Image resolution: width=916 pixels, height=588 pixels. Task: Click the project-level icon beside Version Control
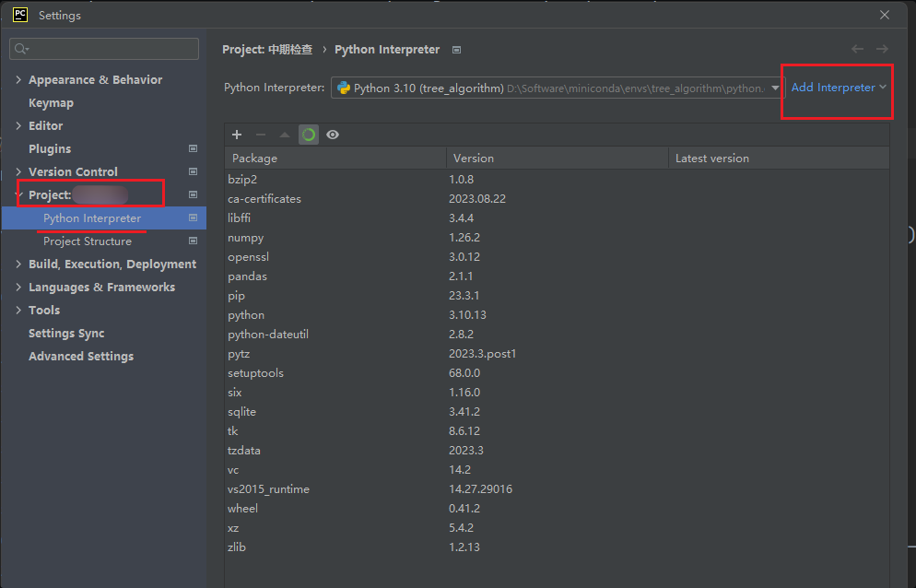coord(193,171)
